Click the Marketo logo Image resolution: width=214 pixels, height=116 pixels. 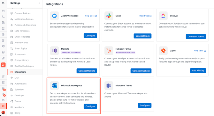point(54,51)
